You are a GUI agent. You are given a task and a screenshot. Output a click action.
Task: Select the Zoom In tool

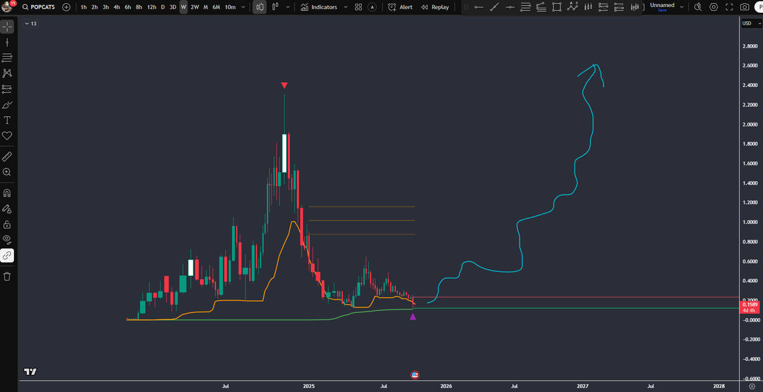(x=7, y=172)
